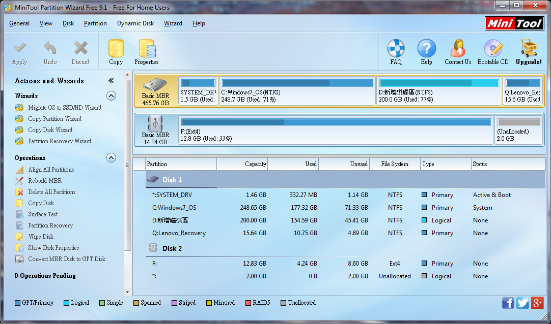Viewport: 551px width, 324px height.
Task: Open the Wizard menu
Action: click(x=173, y=23)
